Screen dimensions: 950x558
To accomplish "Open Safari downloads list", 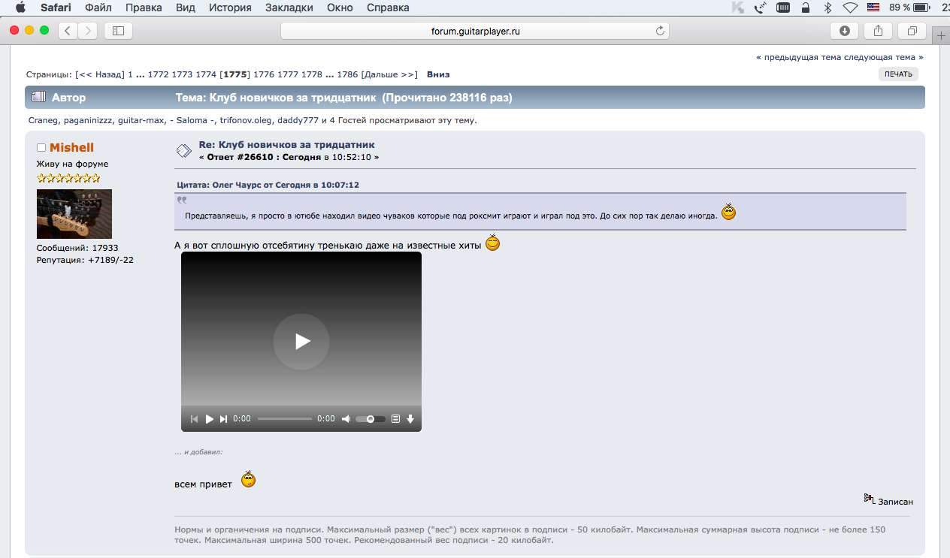I will 845,31.
